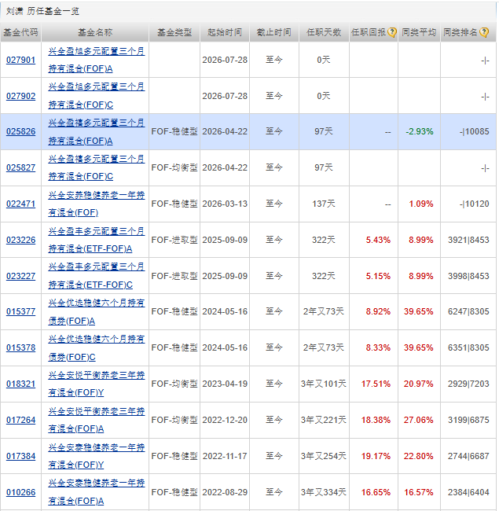Open fund code 017264 link
This screenshot has height=511, width=499.
pos(21,420)
